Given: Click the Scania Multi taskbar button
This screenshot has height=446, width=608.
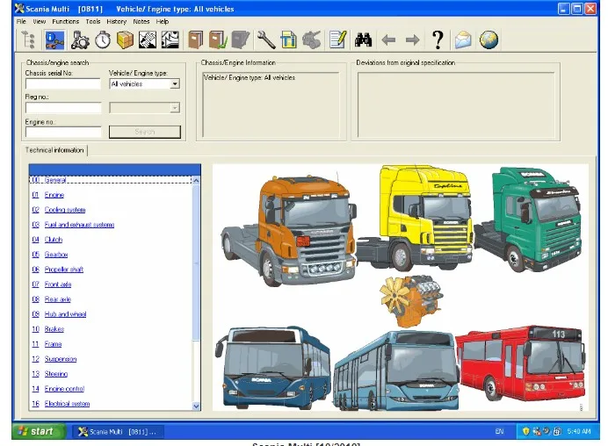Looking at the screenshot, I should [x=118, y=432].
